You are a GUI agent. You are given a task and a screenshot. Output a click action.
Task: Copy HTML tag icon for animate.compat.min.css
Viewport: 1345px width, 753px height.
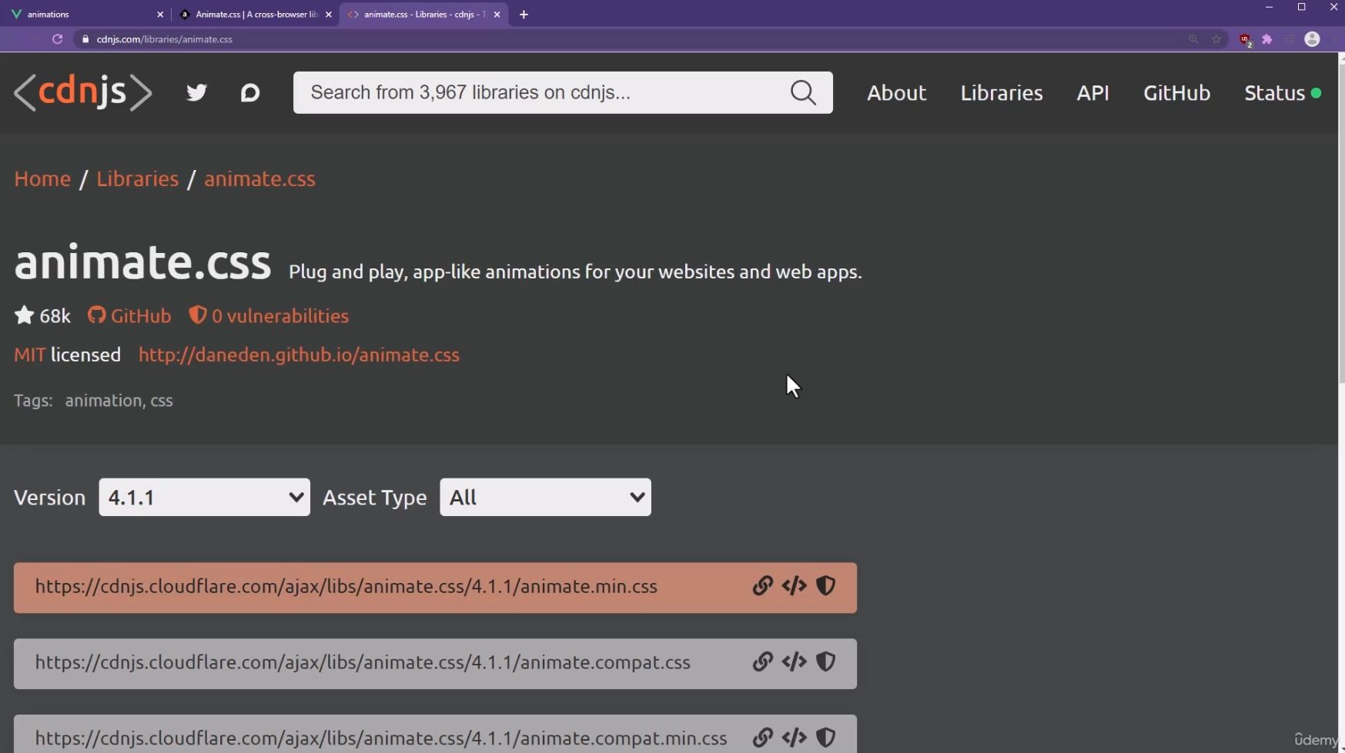coord(794,738)
